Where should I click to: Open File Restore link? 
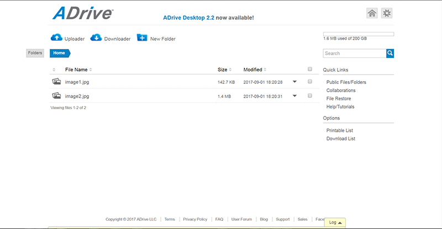[339, 99]
